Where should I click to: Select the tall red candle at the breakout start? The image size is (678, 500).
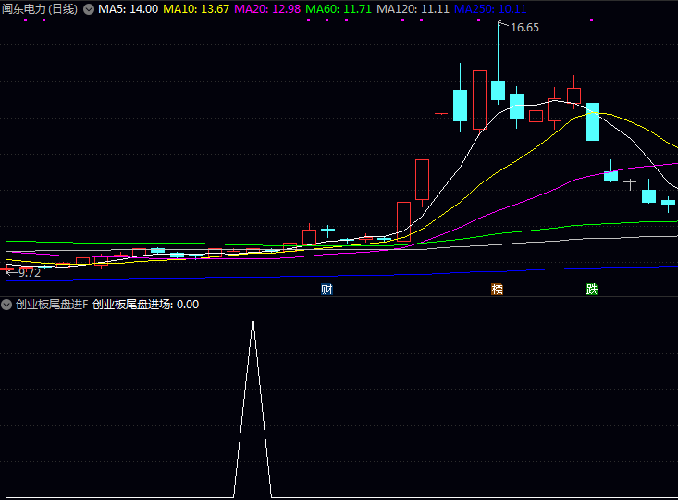(x=422, y=180)
